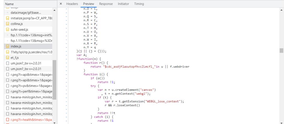284x124 pixels.
Task: Click the code preview scroll up arrow
Action: 281,10
